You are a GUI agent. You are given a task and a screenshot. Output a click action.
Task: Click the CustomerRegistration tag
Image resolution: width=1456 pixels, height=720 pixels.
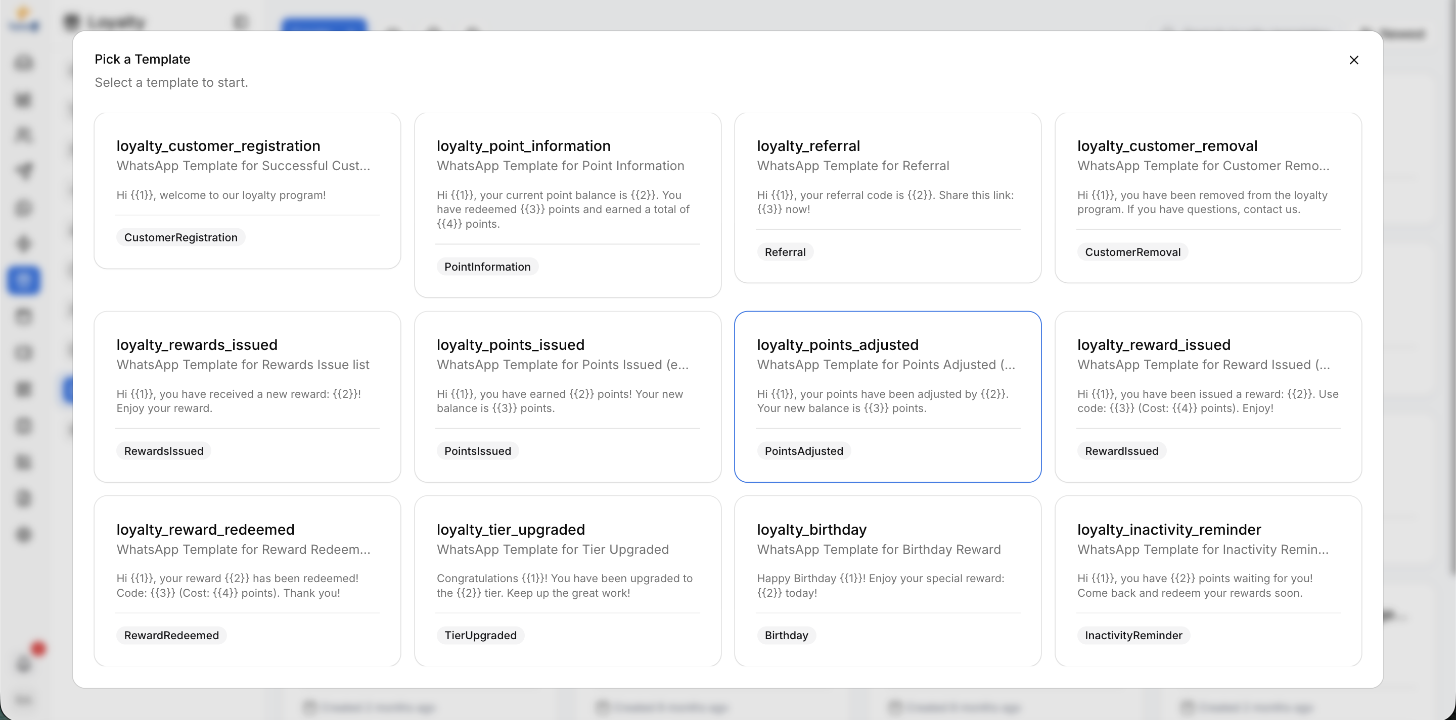tap(181, 238)
